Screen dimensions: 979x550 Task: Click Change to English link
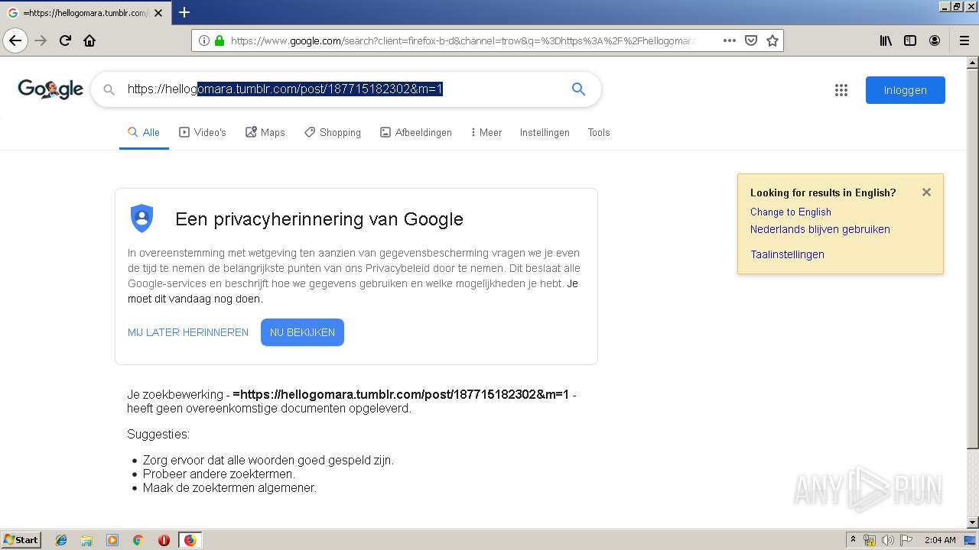[x=791, y=212]
